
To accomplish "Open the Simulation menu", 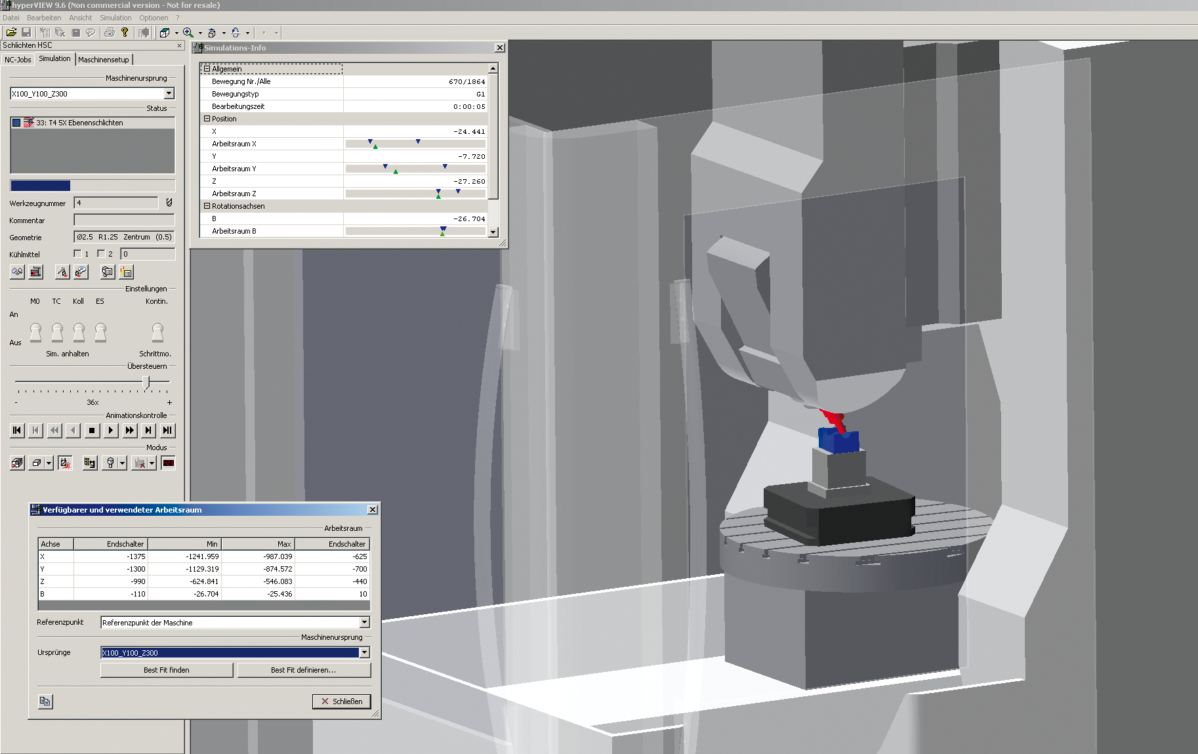I will click(x=115, y=18).
